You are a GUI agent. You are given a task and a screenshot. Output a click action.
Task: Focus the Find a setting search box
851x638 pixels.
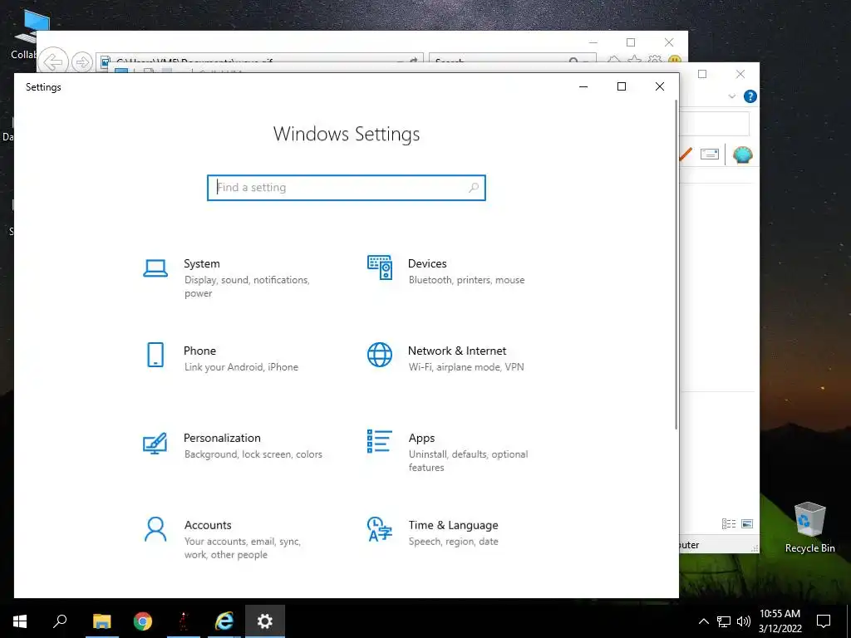(x=347, y=188)
